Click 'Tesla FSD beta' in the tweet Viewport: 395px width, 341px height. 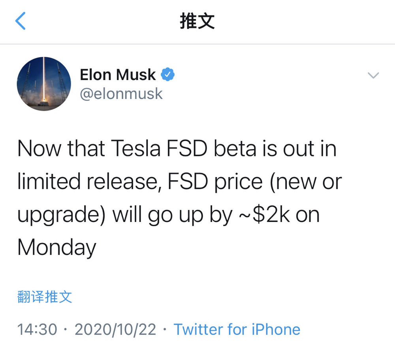184,149
